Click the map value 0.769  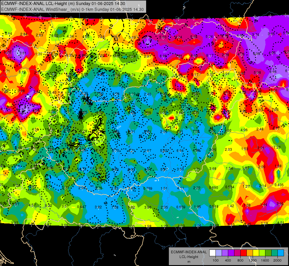(148, 188)
